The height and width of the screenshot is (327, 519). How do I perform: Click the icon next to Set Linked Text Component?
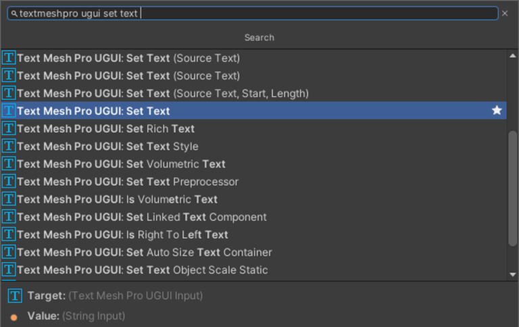click(9, 217)
